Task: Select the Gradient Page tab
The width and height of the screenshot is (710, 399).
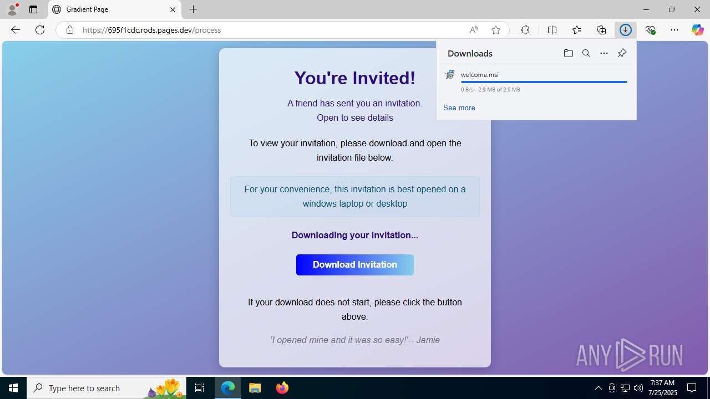Action: click(115, 9)
